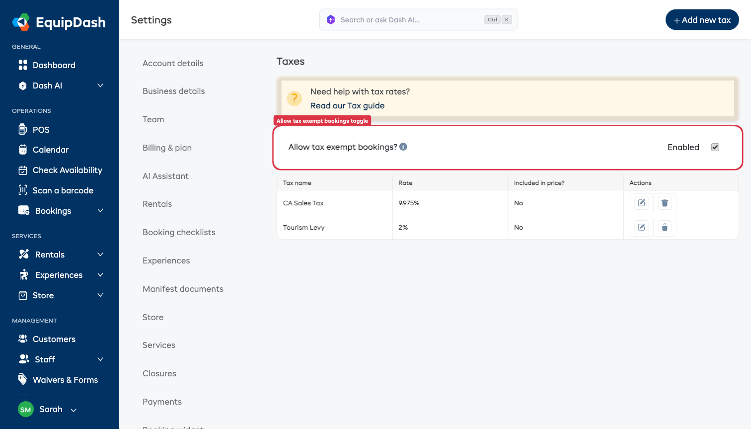Click the Scan a barcode icon
The image size is (751, 429).
[23, 190]
